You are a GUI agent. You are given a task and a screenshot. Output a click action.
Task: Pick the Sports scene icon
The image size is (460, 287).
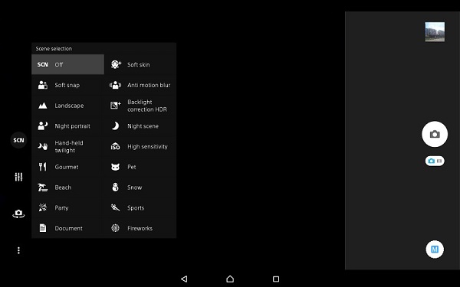point(115,207)
